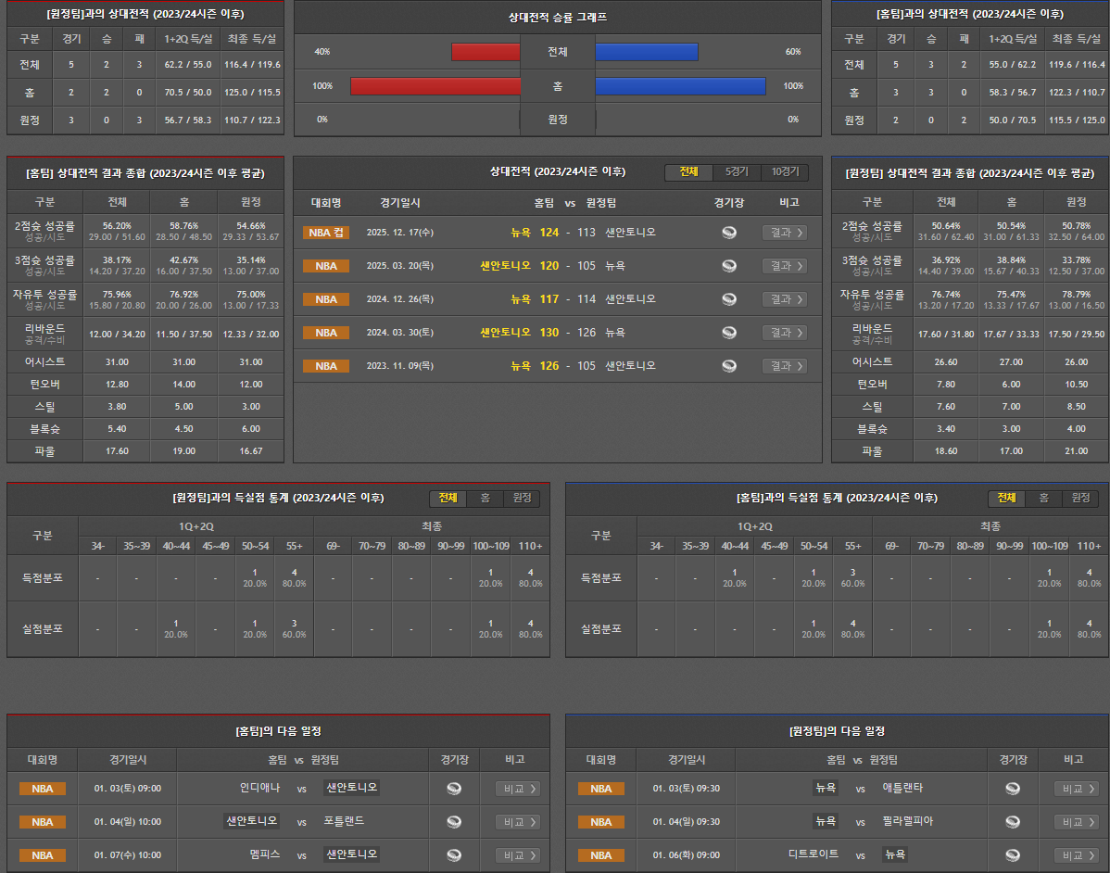Click stadium icon in 디트로이트 vs 뉴욕 row
The image size is (1110, 873).
(1013, 855)
